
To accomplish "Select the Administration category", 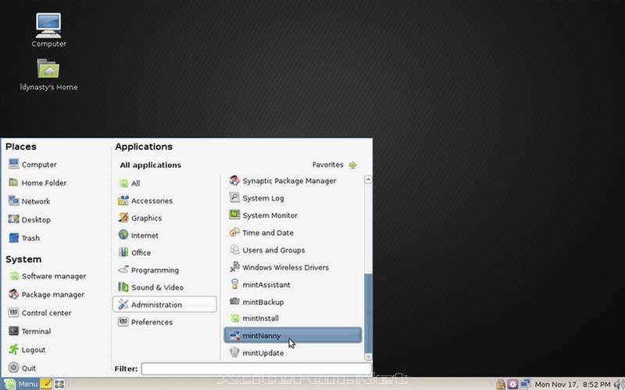I will pos(165,304).
